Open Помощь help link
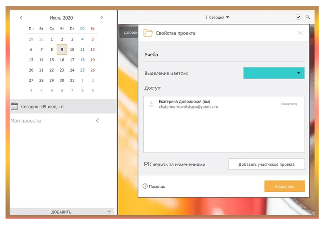 point(154,187)
